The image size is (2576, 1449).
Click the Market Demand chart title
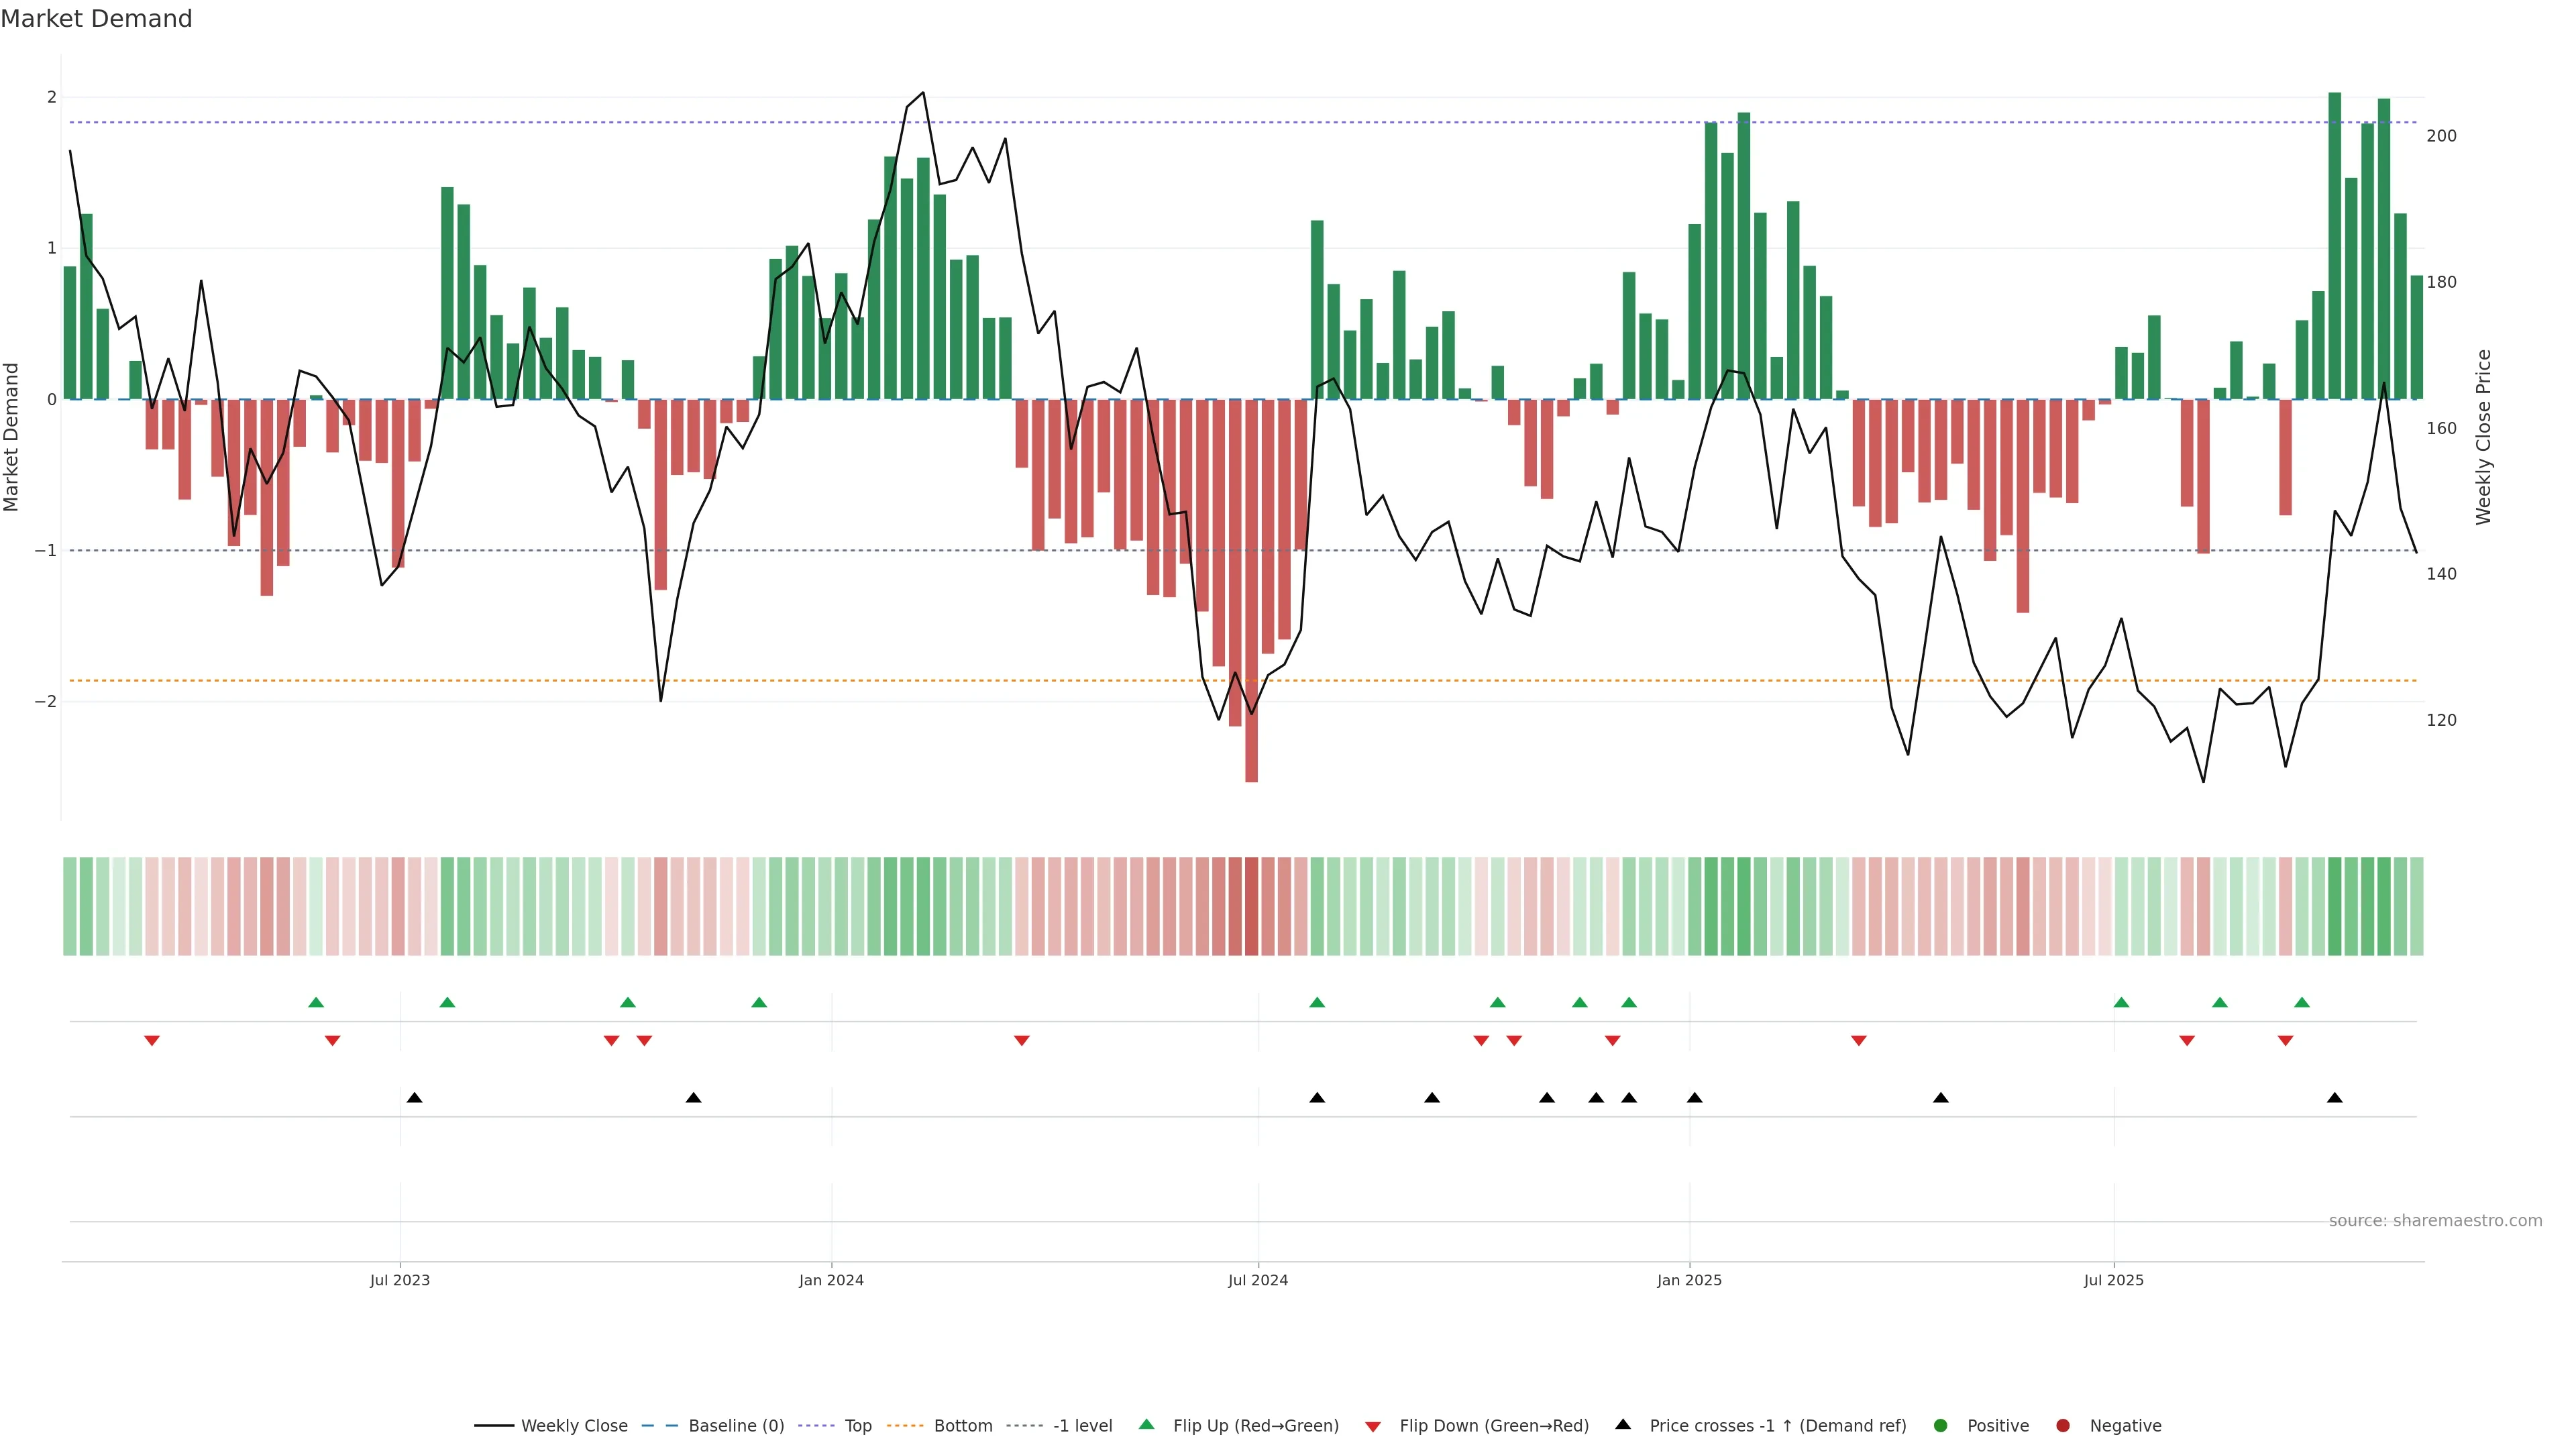96,19
